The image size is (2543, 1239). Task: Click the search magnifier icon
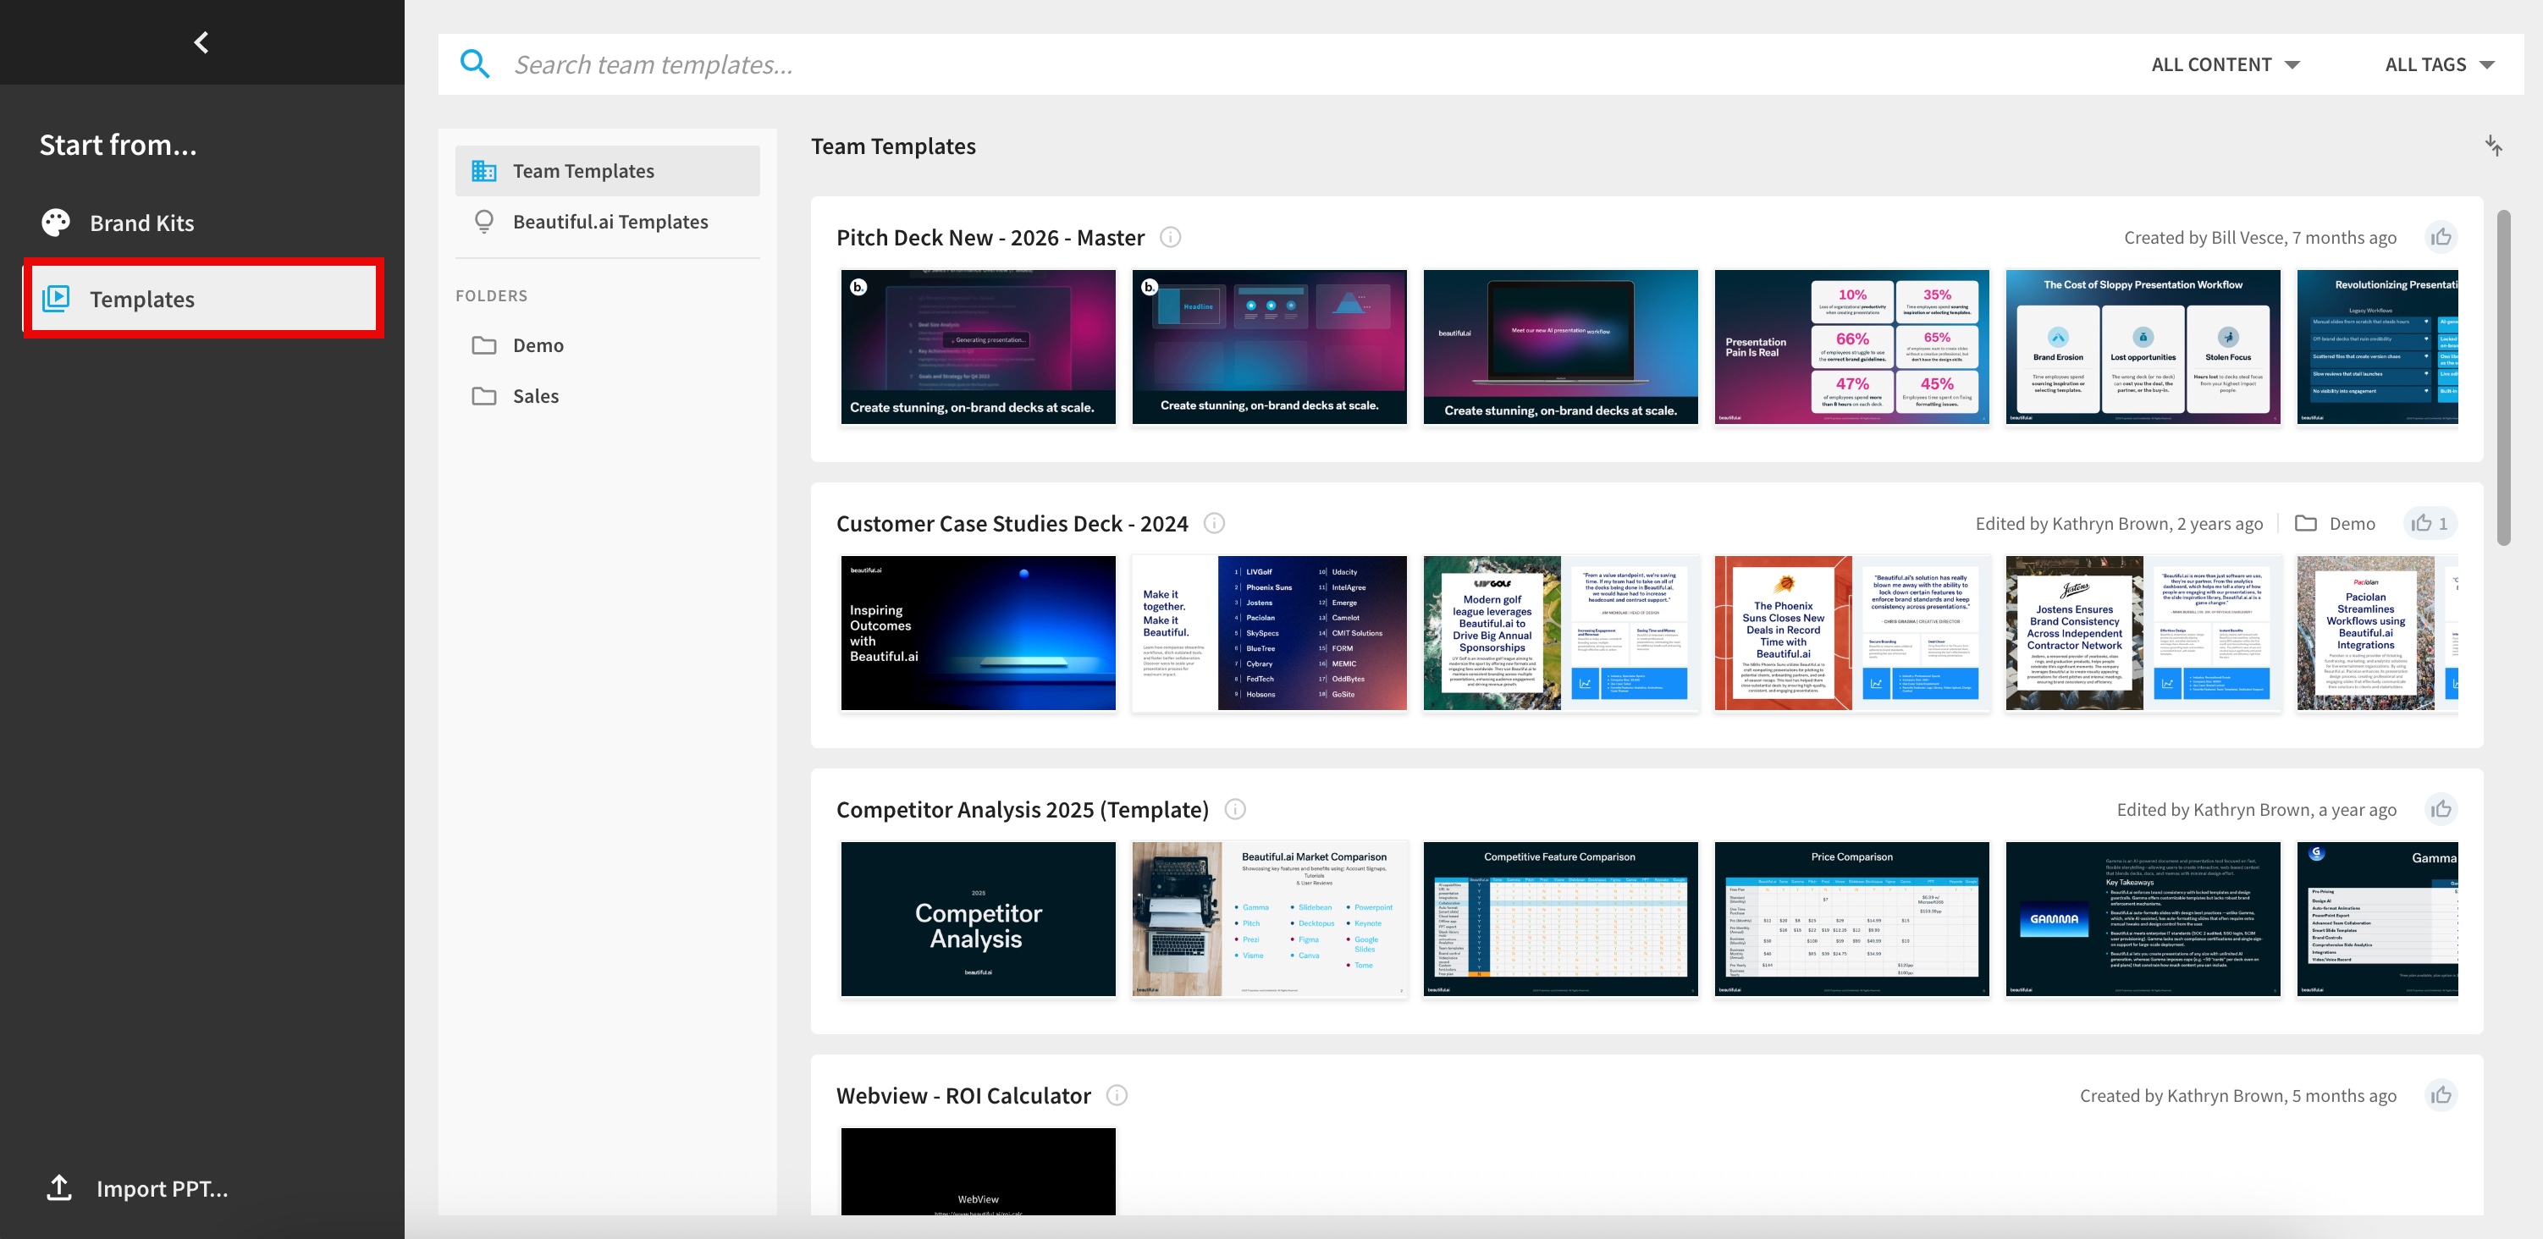[x=475, y=64]
